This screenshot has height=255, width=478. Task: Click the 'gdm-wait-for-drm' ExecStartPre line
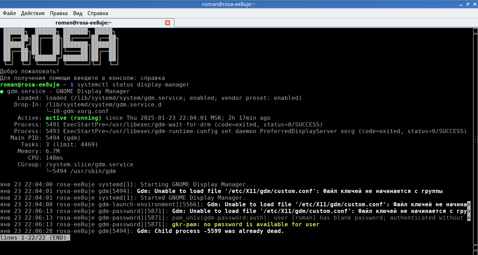(168, 125)
